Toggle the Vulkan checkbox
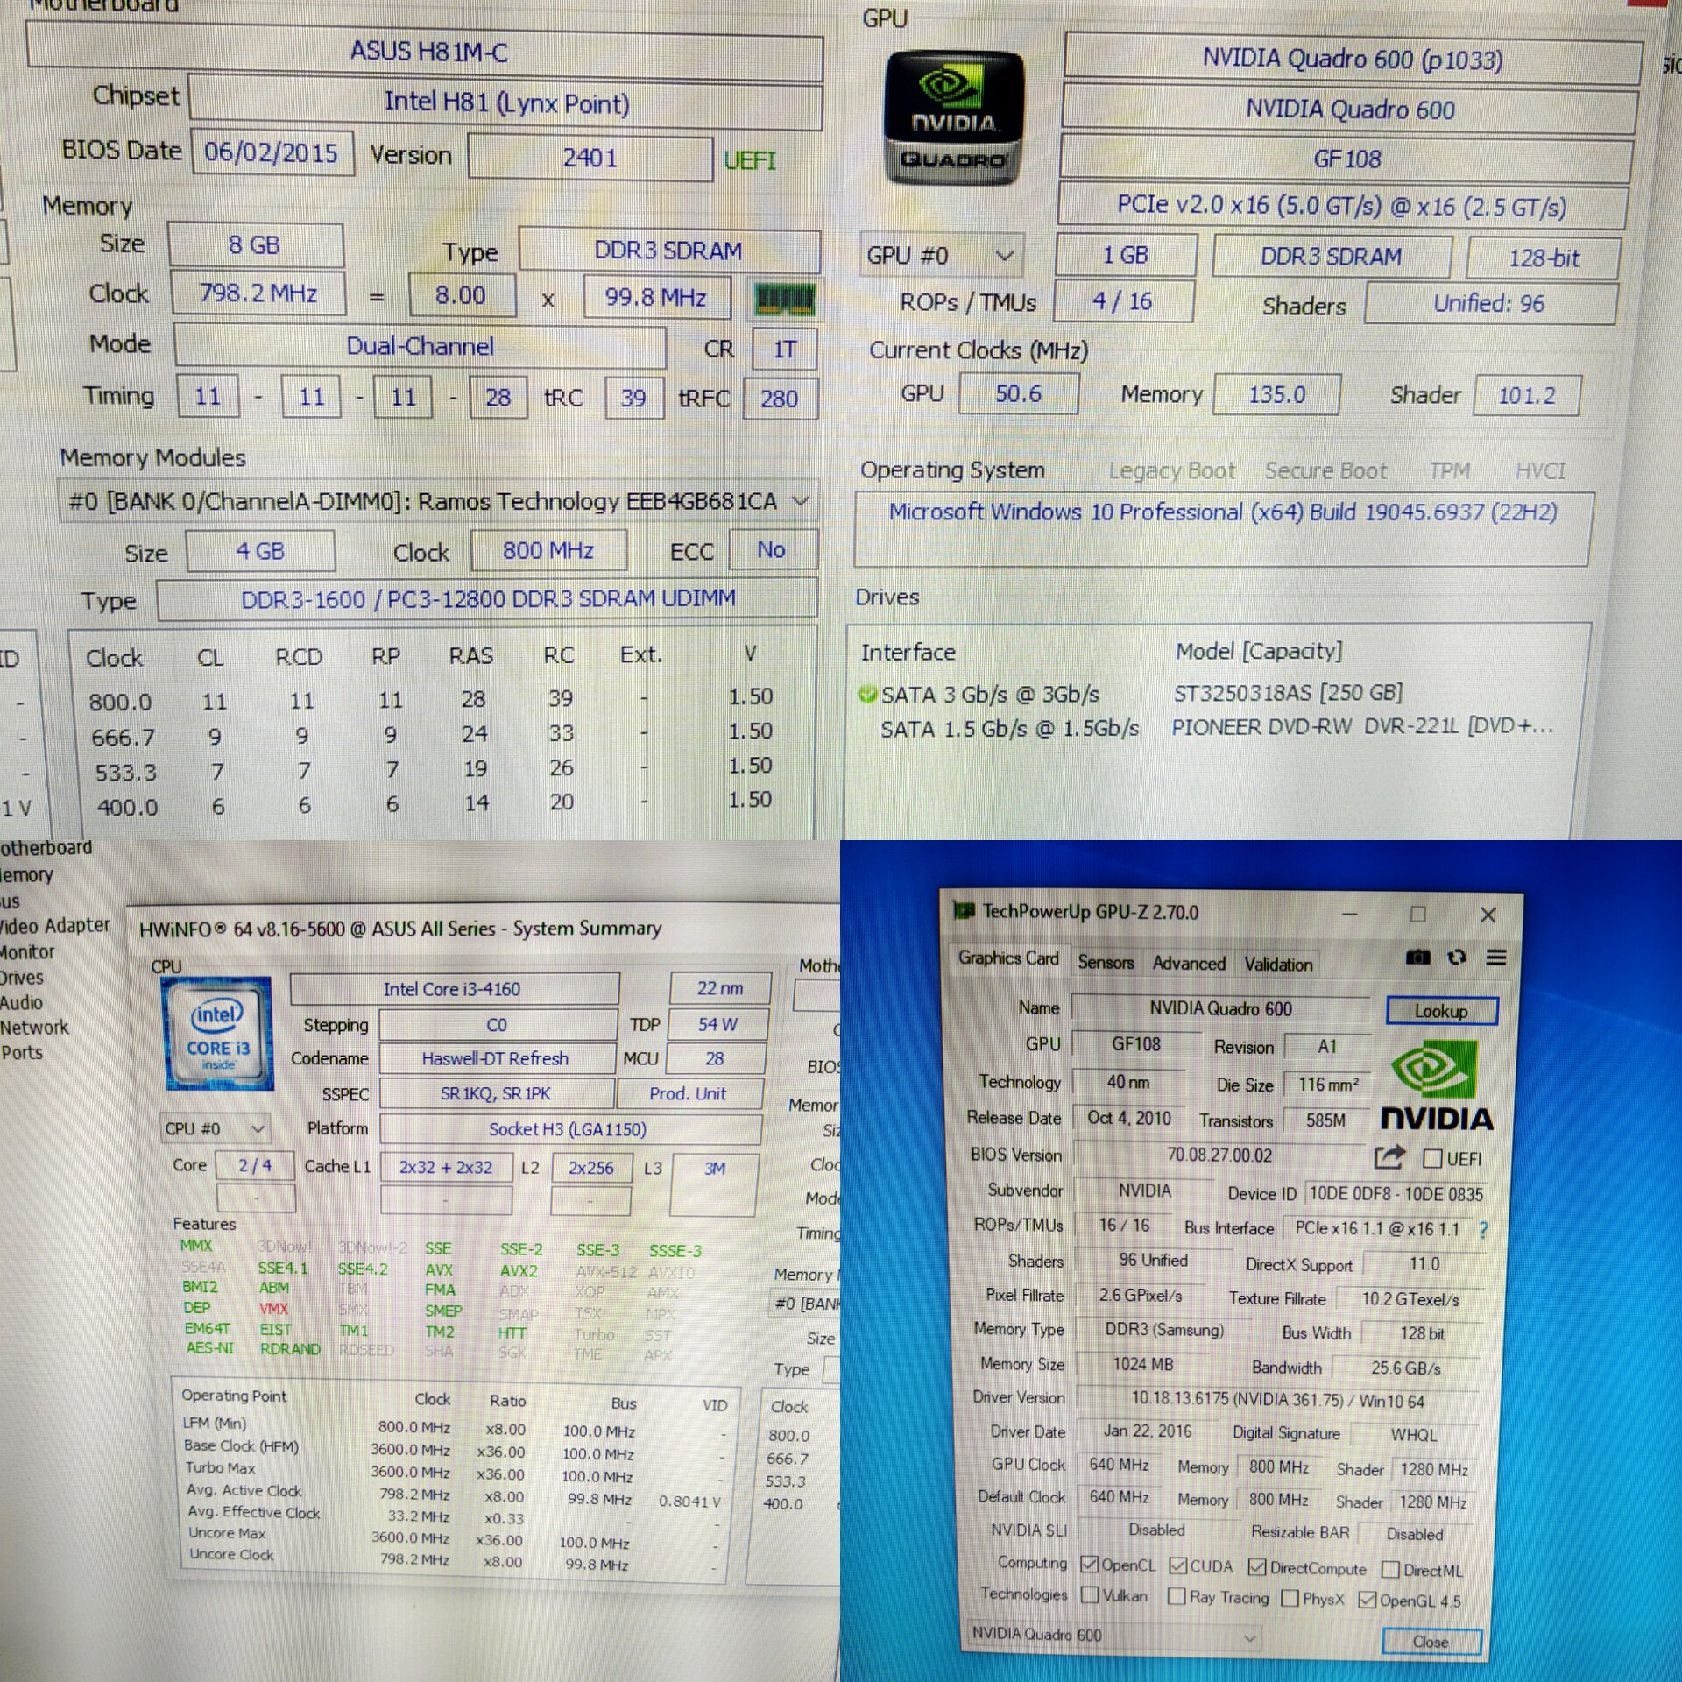The height and width of the screenshot is (1682, 1682). tap(1090, 1594)
